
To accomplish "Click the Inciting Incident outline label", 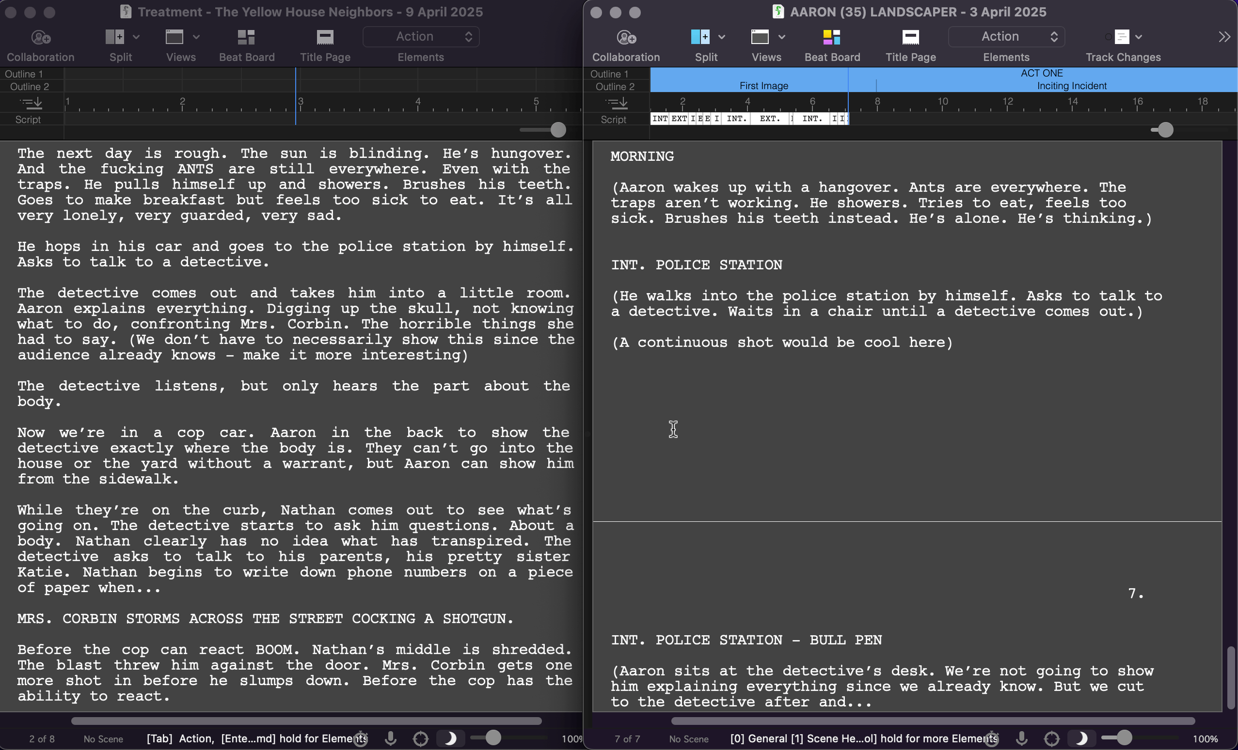I will pyautogui.click(x=1071, y=86).
